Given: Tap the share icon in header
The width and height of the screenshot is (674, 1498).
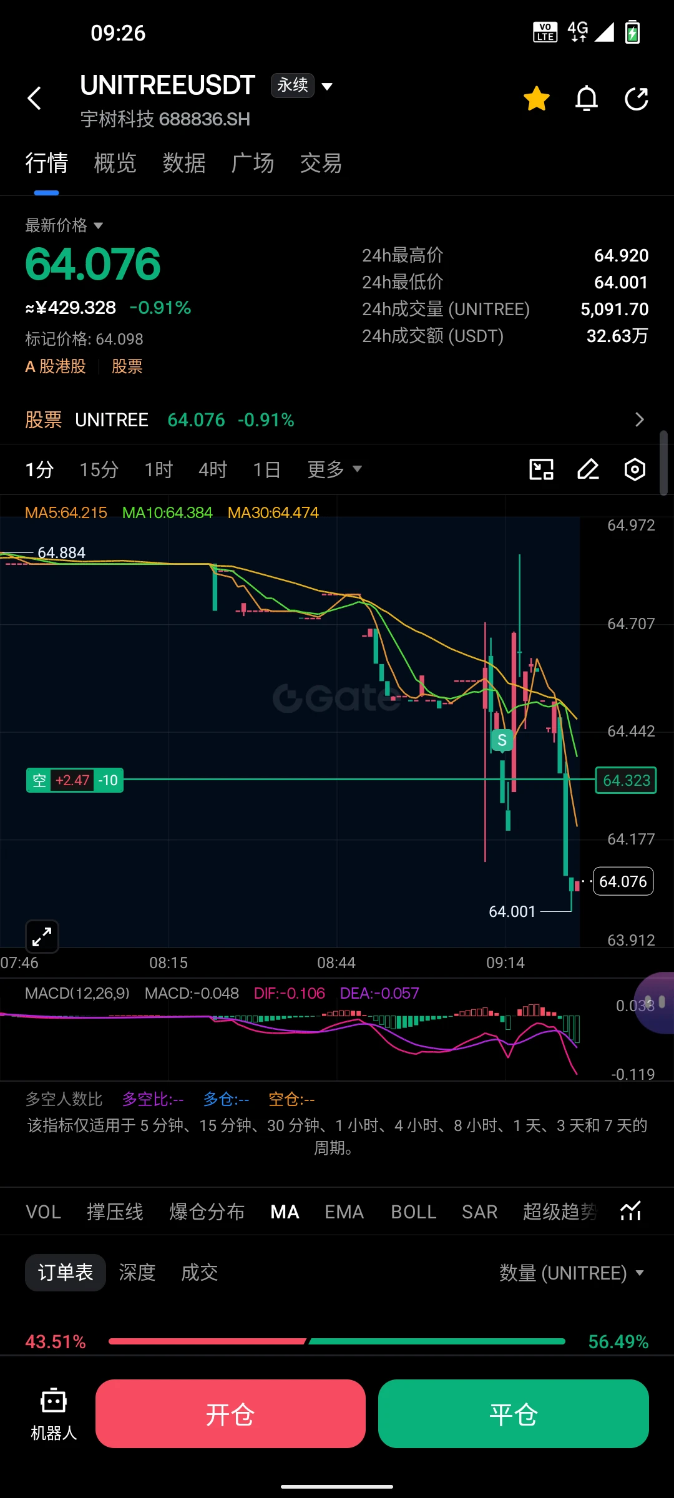Looking at the screenshot, I should point(637,99).
